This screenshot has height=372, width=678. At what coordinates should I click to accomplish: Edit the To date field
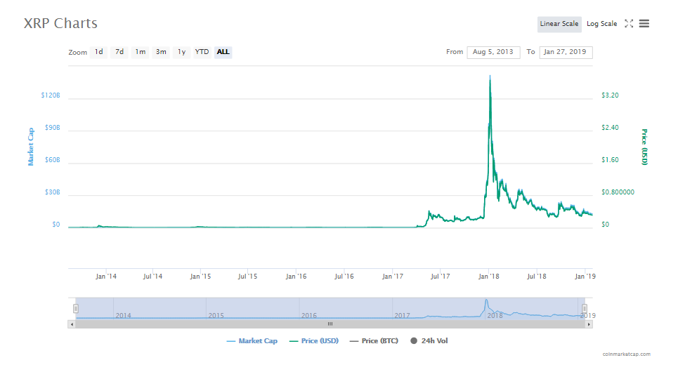pos(566,52)
